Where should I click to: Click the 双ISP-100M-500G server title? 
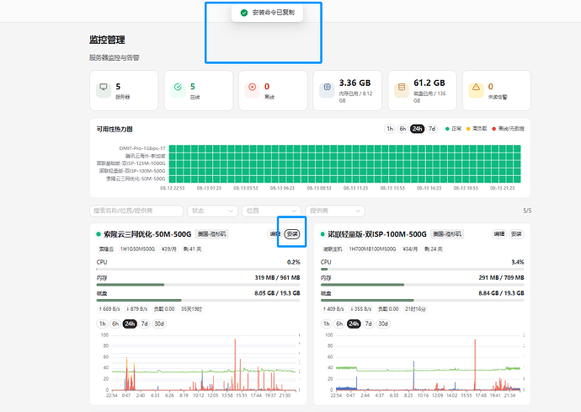click(x=377, y=234)
